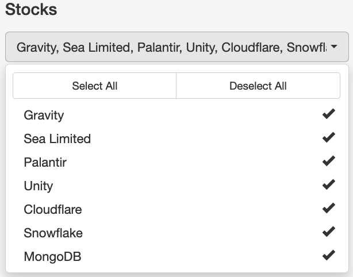The height and width of the screenshot is (277, 353).
Task: Click the checkmark next to Gravity
Action: coord(328,115)
